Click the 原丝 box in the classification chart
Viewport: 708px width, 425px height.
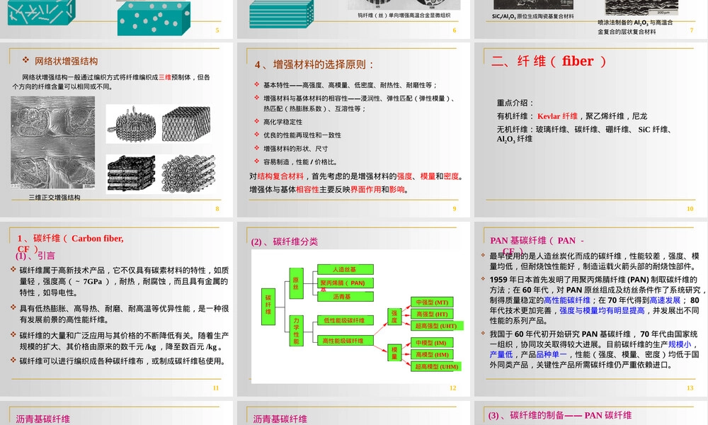click(296, 283)
